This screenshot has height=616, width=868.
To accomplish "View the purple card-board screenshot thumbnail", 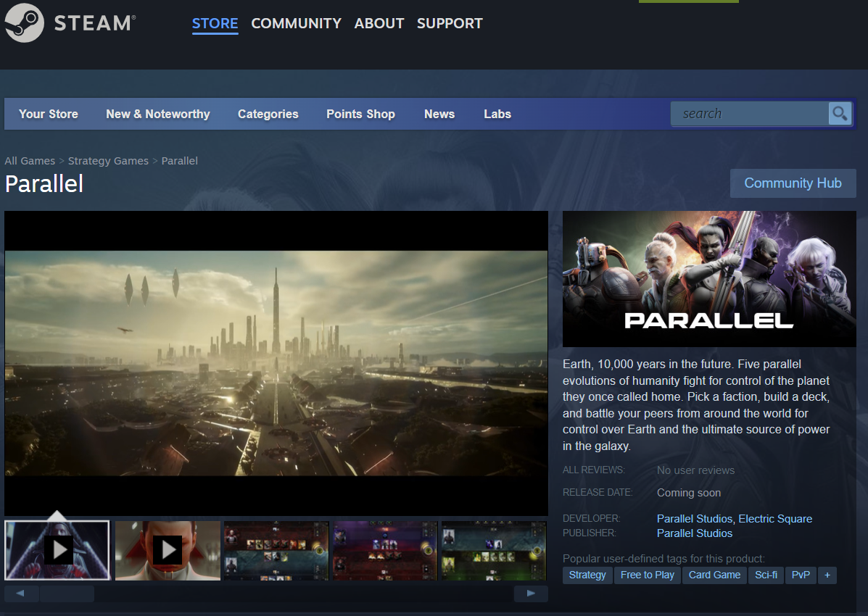I will [x=385, y=550].
